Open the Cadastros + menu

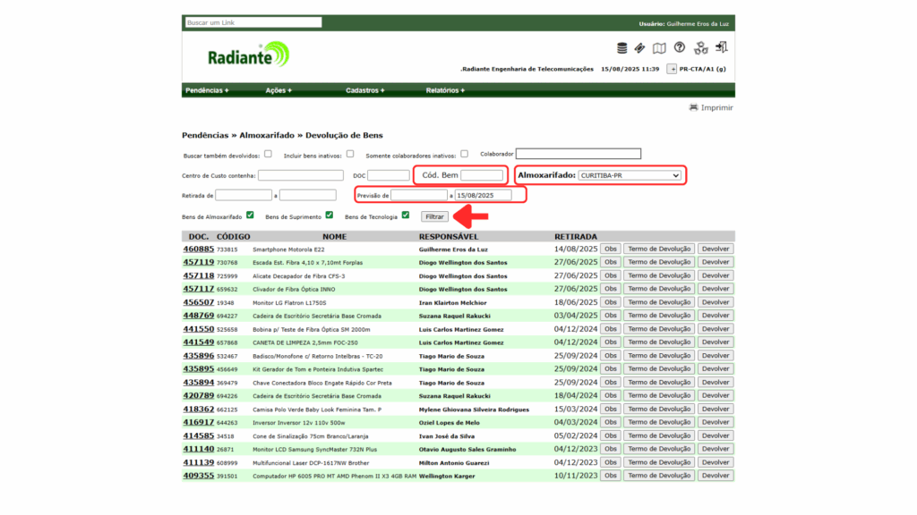click(x=364, y=90)
